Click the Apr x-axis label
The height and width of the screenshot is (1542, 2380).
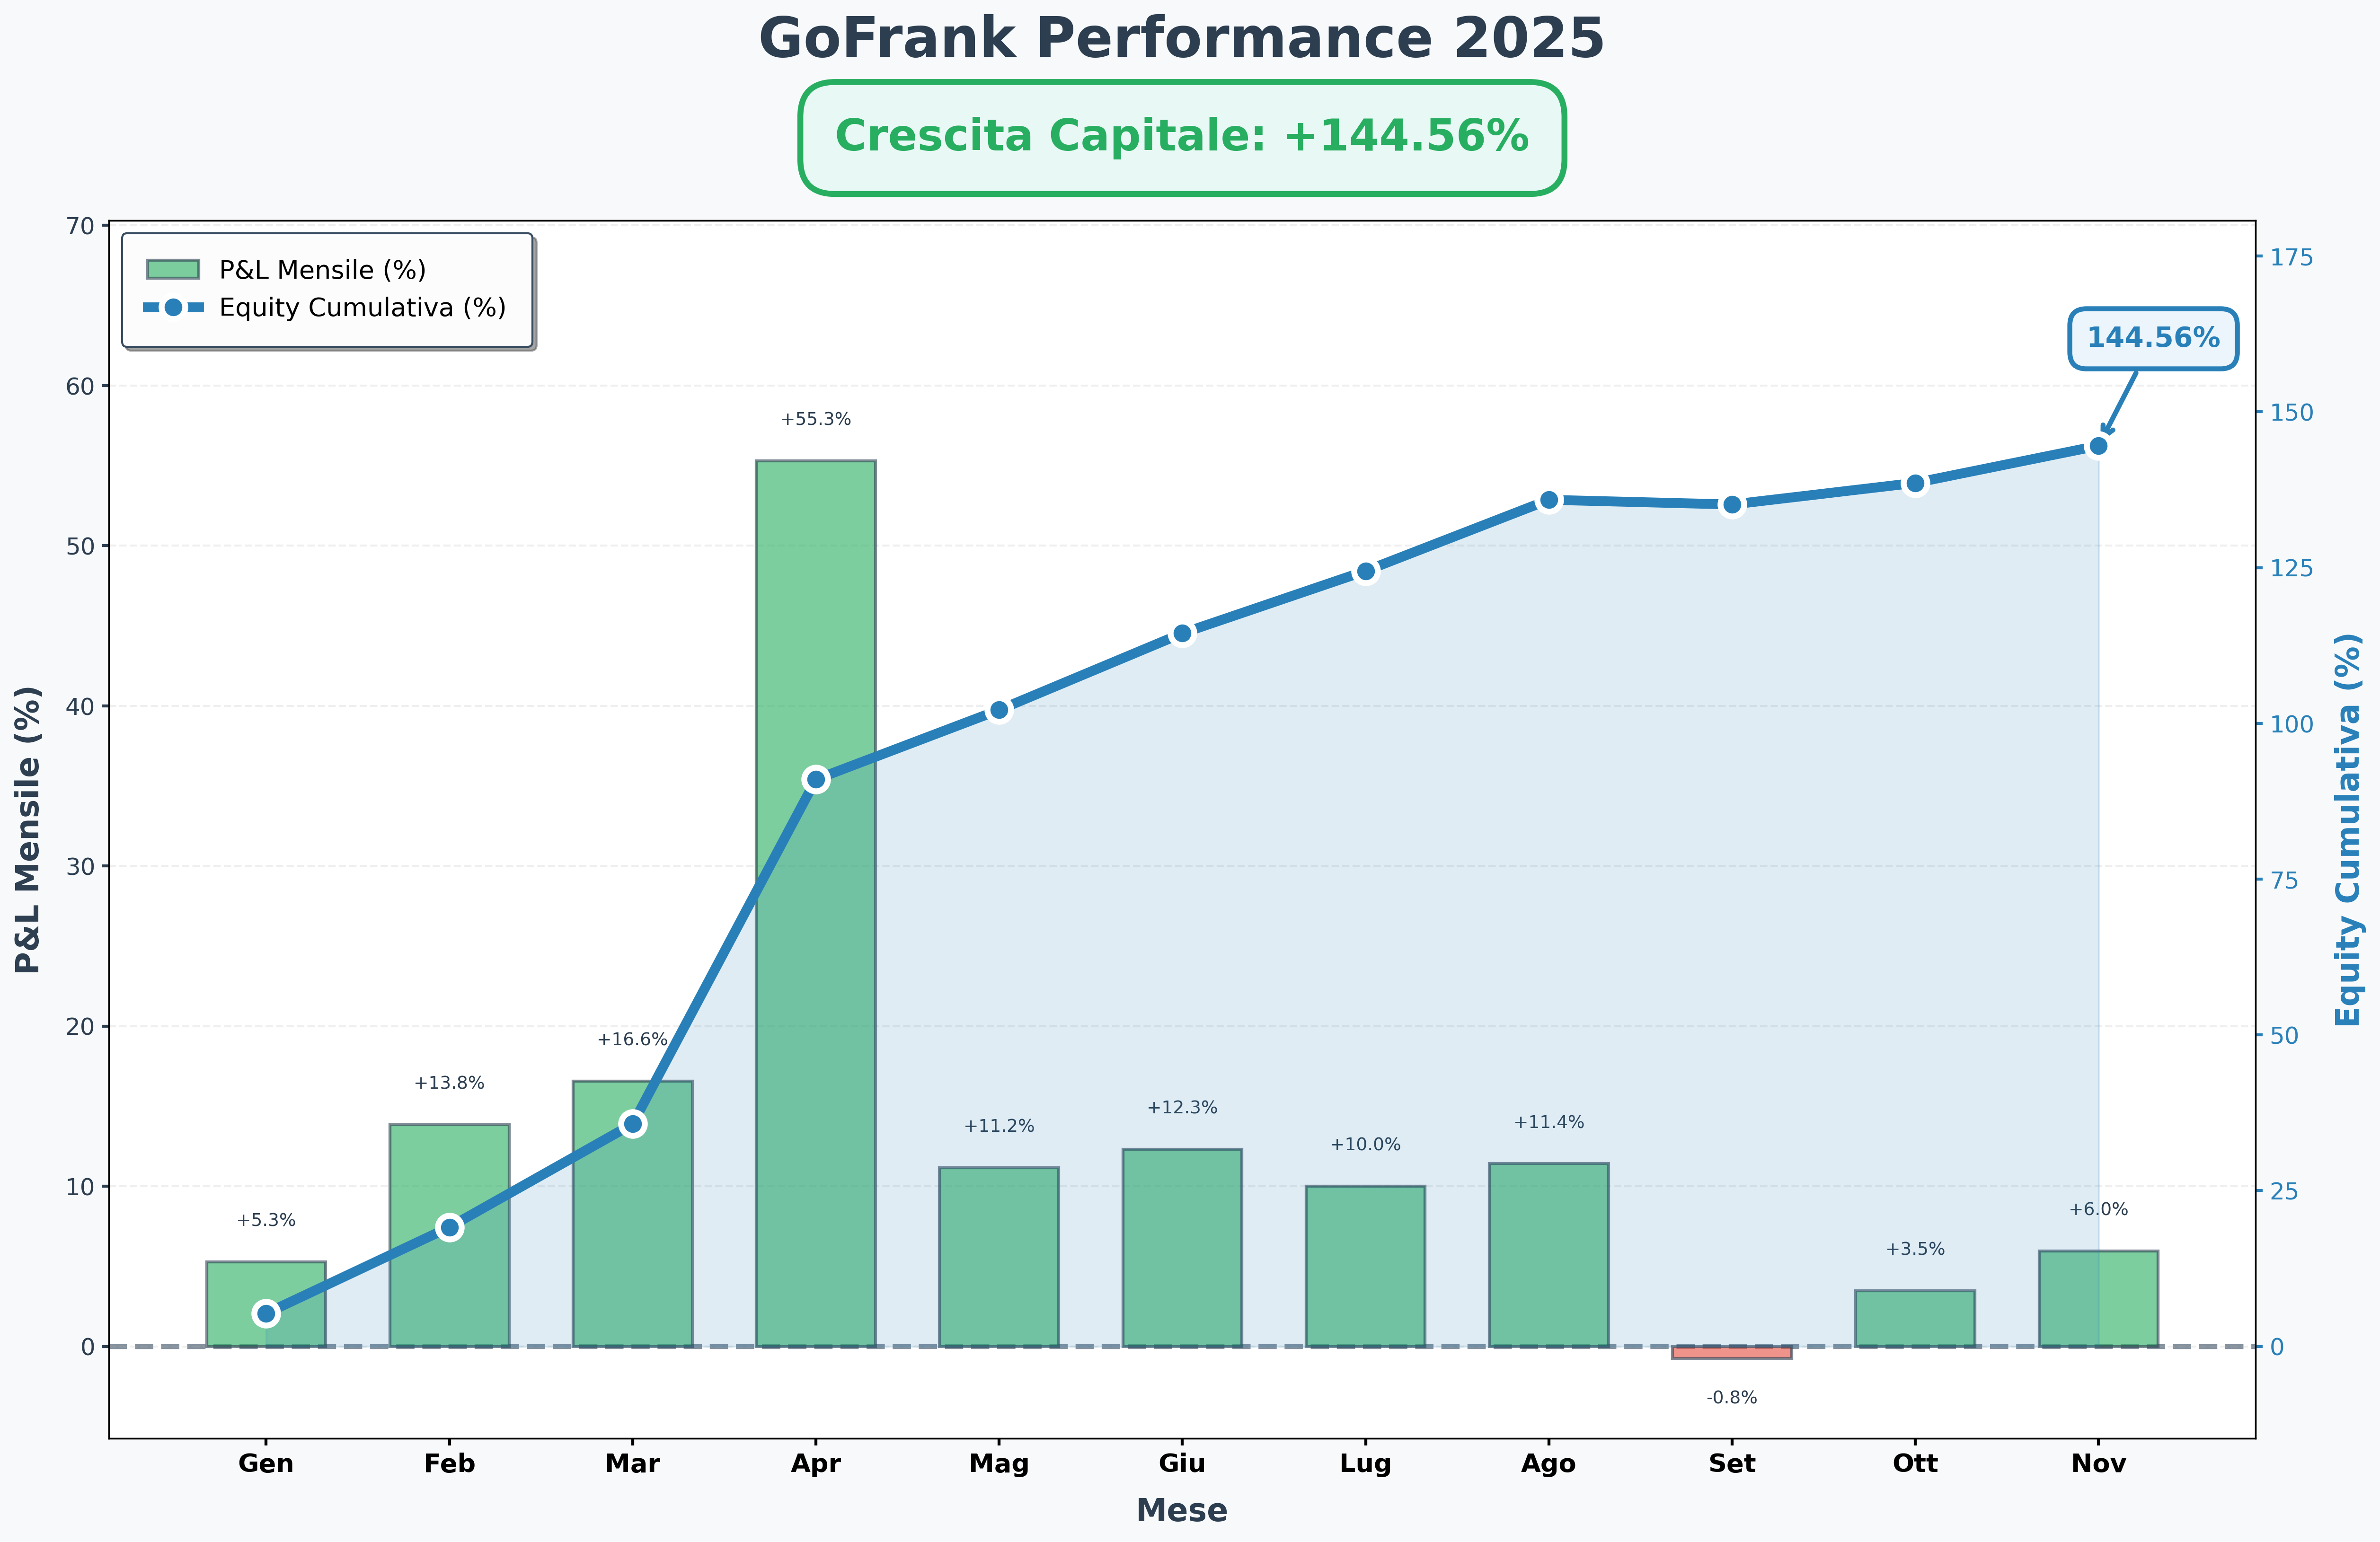(x=816, y=1464)
